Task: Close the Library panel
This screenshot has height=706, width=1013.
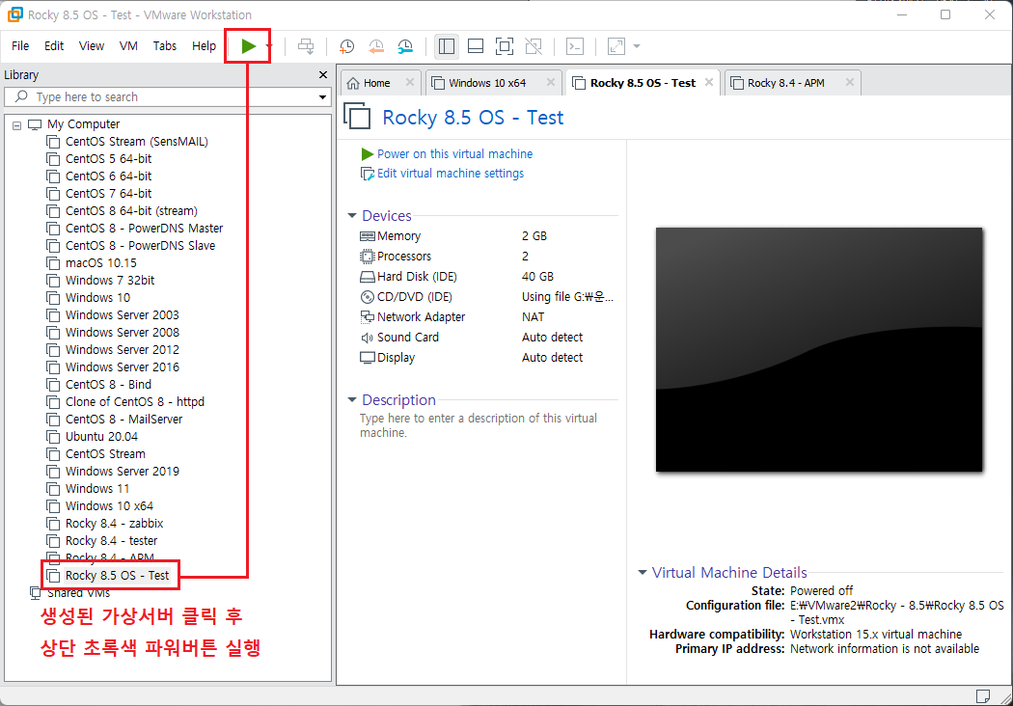Action: (323, 75)
